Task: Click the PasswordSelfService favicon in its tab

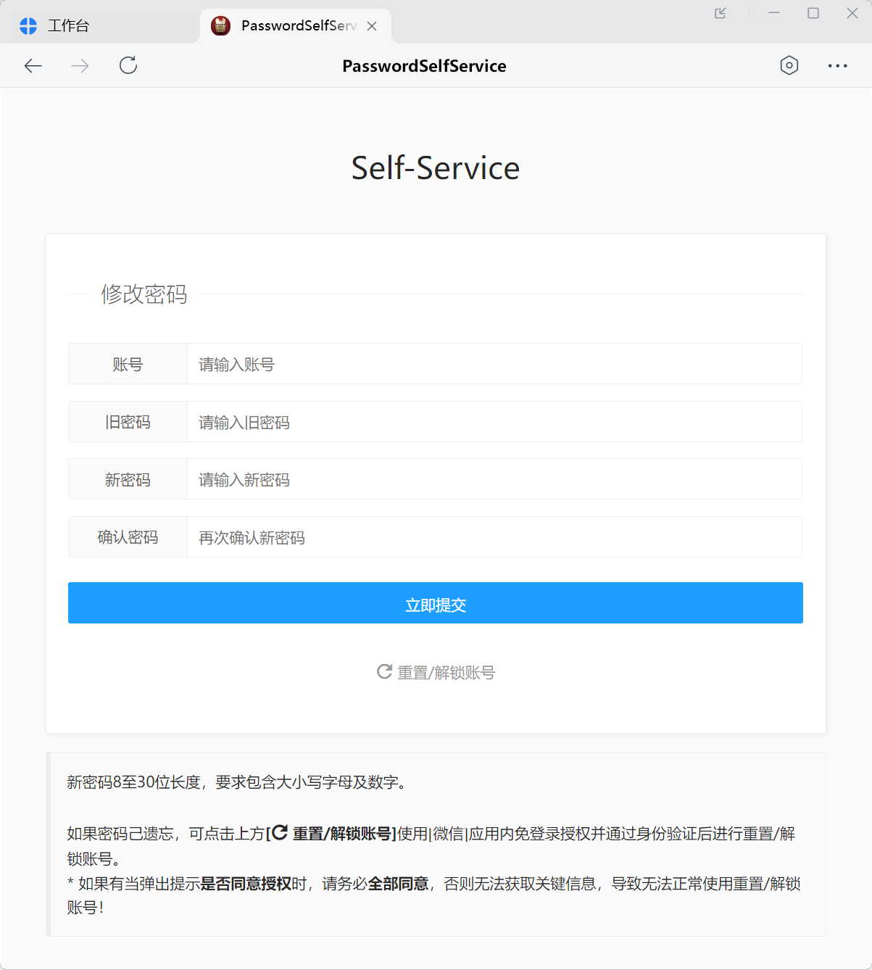Action: [x=221, y=25]
